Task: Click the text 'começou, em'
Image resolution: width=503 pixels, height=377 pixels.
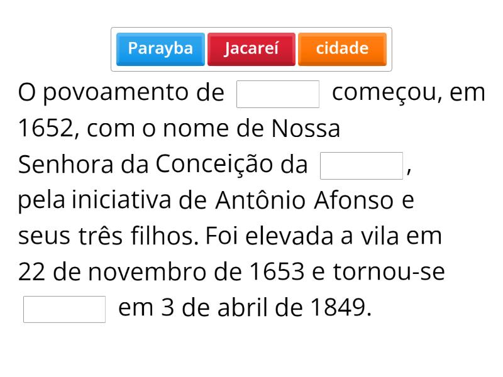Action: pyautogui.click(x=409, y=93)
